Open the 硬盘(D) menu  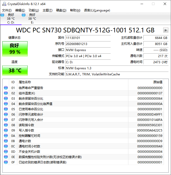pos(61,10)
